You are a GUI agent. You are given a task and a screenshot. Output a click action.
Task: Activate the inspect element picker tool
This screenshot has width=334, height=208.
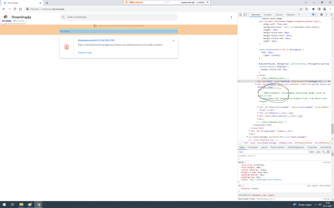tap(241, 15)
